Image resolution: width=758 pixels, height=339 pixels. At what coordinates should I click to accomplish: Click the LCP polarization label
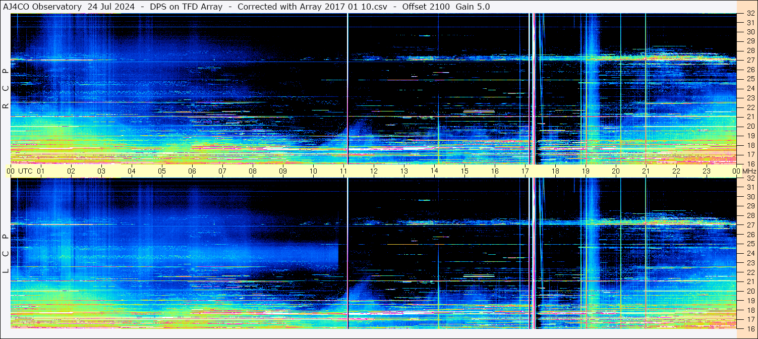click(x=6, y=254)
